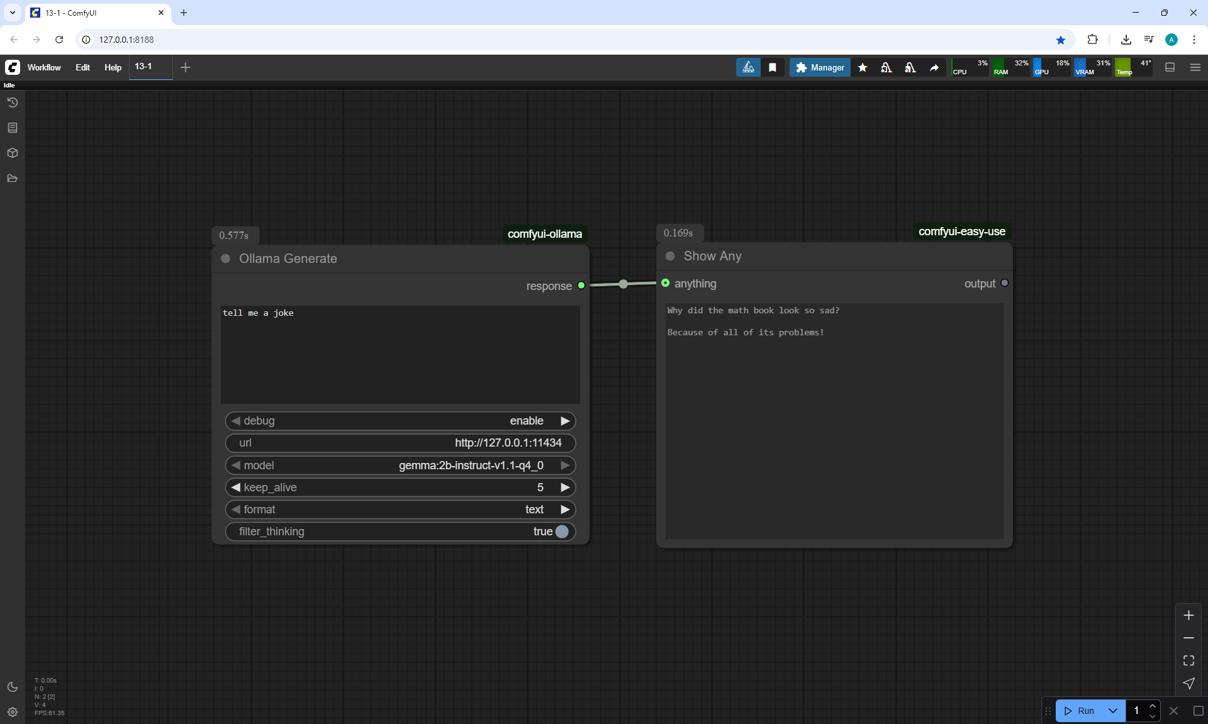Click the format next arrow
The image size is (1208, 724).
pyautogui.click(x=565, y=510)
